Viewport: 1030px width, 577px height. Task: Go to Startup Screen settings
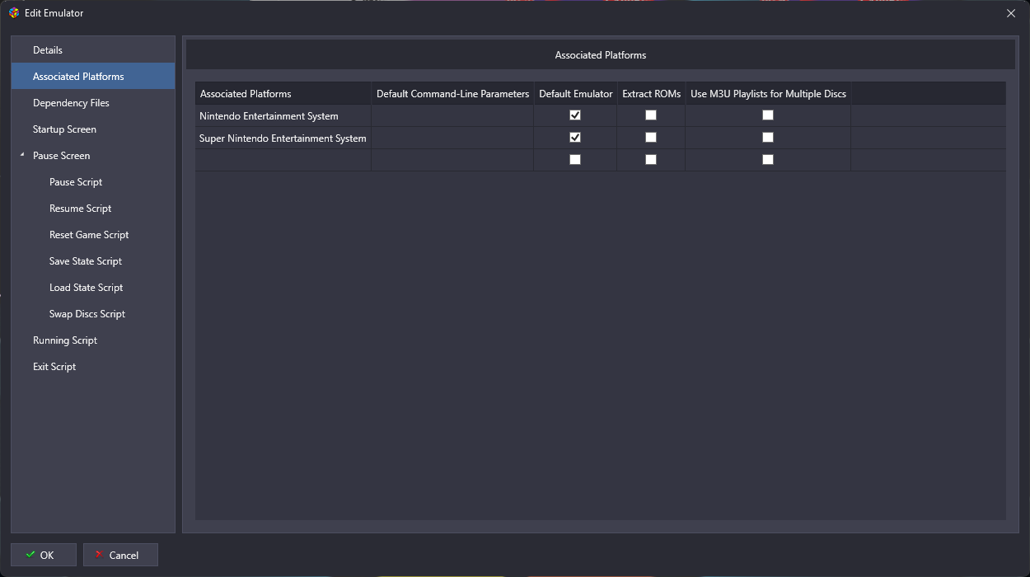(93, 129)
